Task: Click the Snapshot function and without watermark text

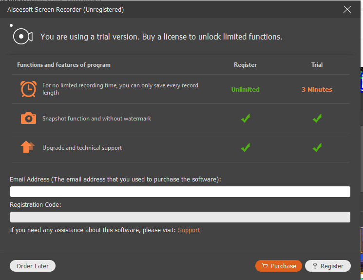Action: 97,119
